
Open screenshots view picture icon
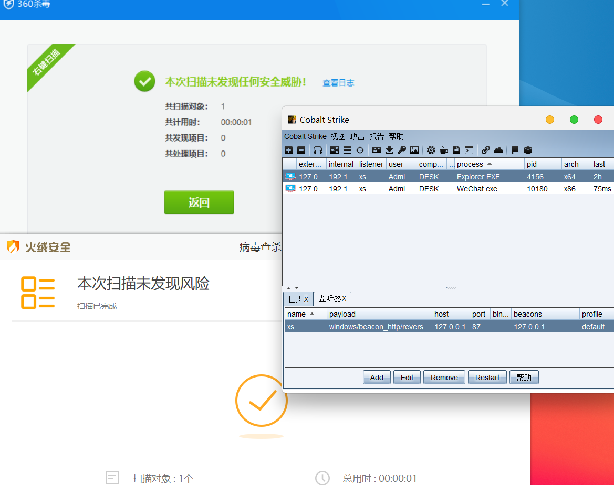coord(414,150)
